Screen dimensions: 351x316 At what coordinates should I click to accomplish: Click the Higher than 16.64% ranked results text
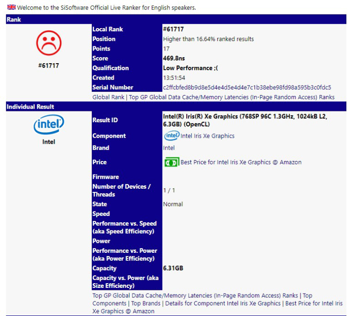point(208,39)
